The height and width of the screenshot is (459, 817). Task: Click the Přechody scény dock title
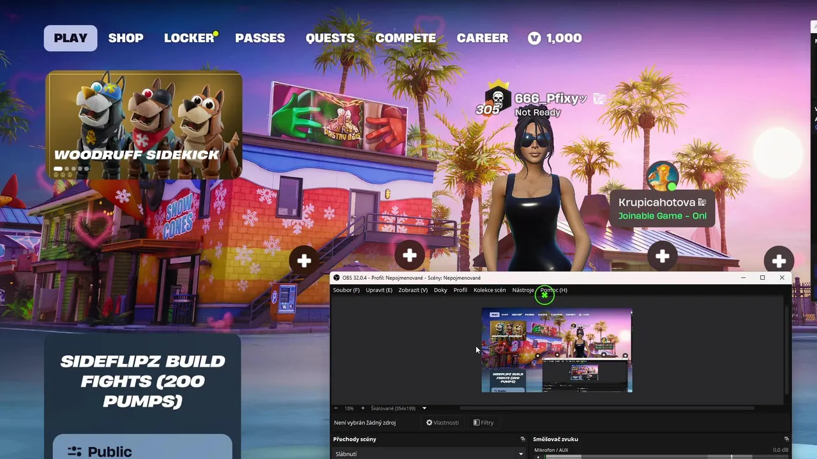[354, 439]
